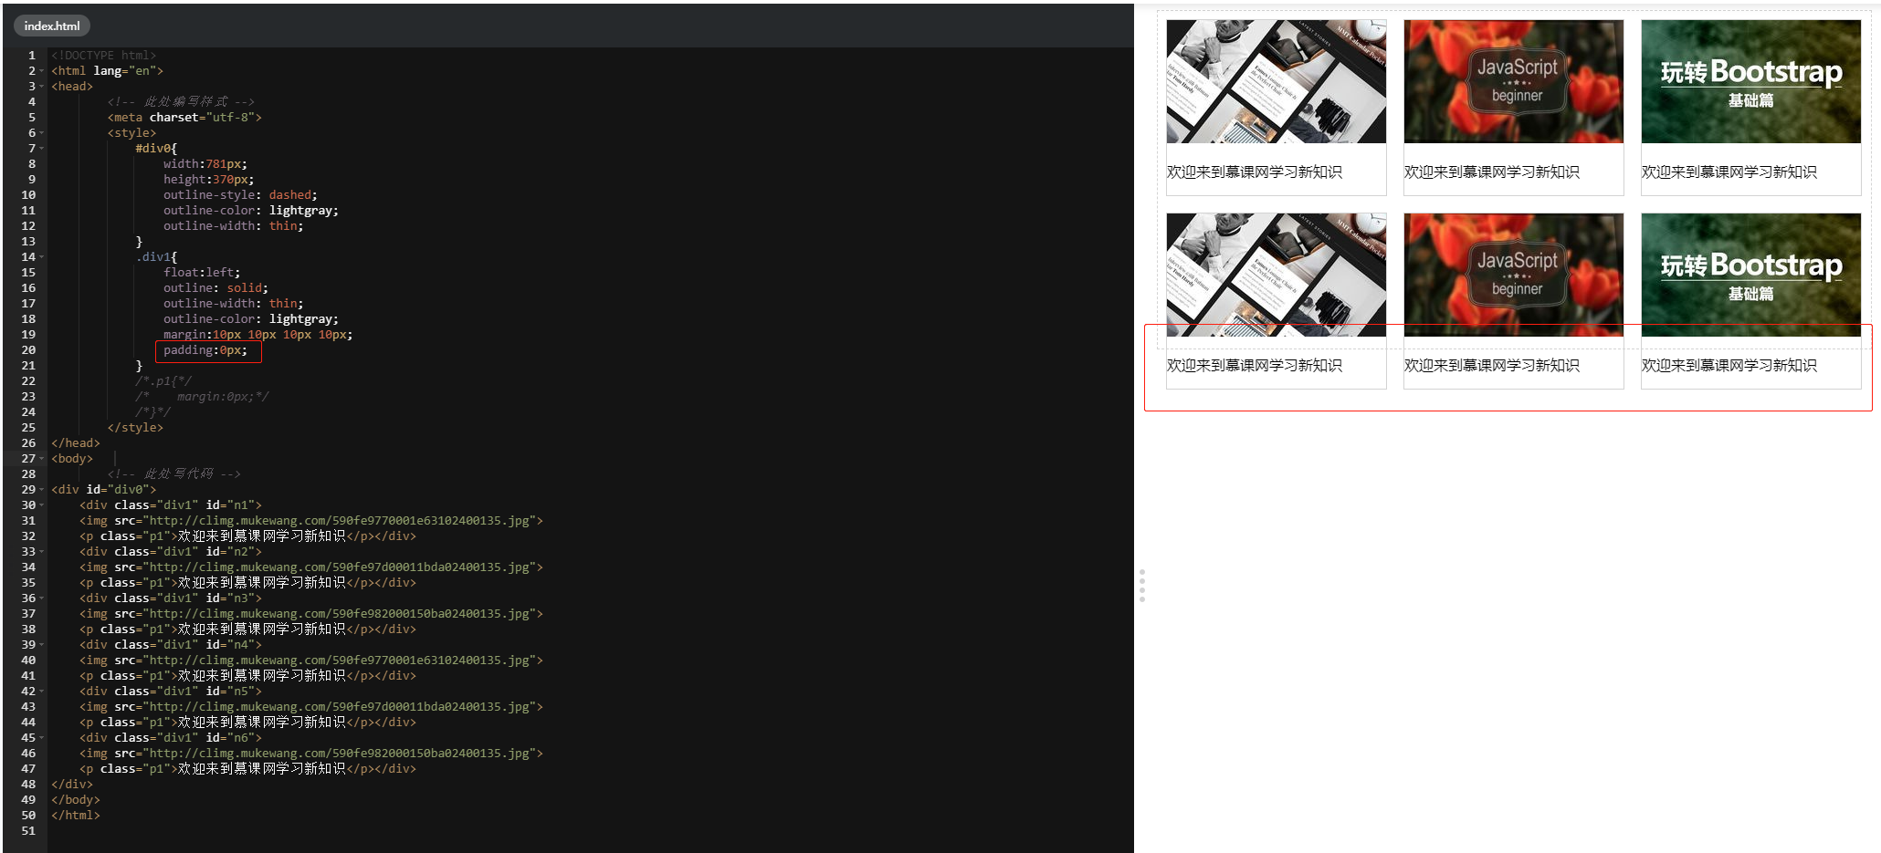Click the "outline-style: dashed;" declaration
1881x853 pixels.
pyautogui.click(x=241, y=195)
